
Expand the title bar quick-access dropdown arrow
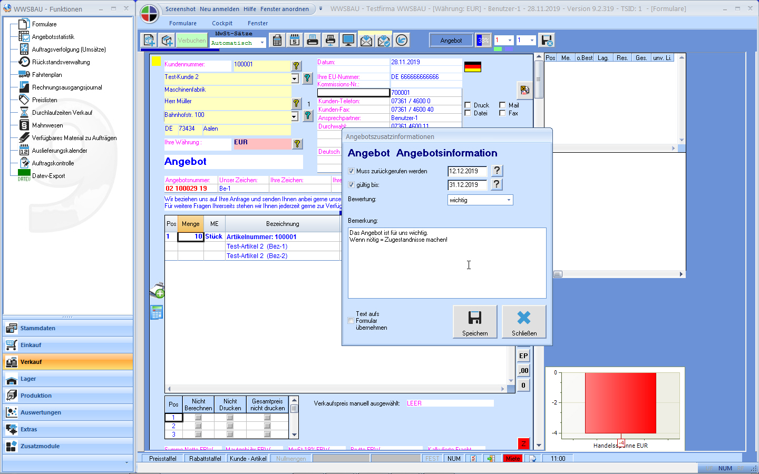click(320, 9)
